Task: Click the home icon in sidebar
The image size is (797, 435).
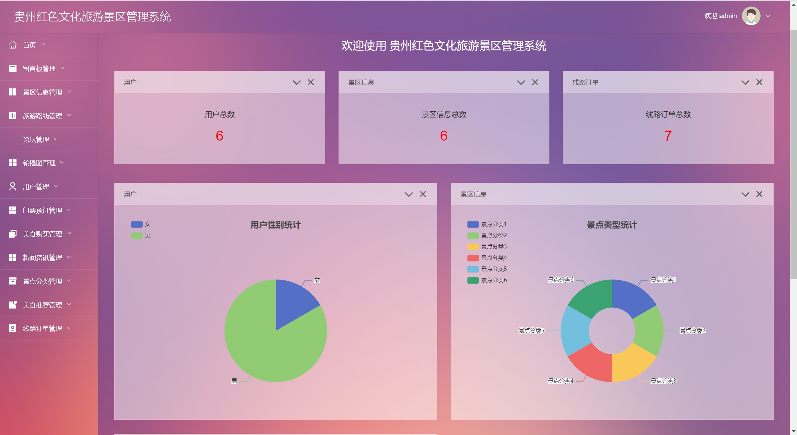Action: (12, 45)
